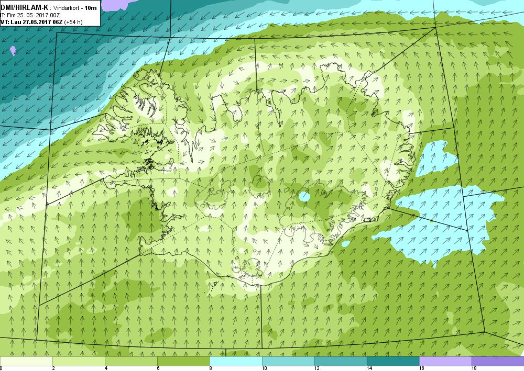Click the cyan 10–12 legend swatch
This screenshot has height=371, width=524.
tap(288, 361)
